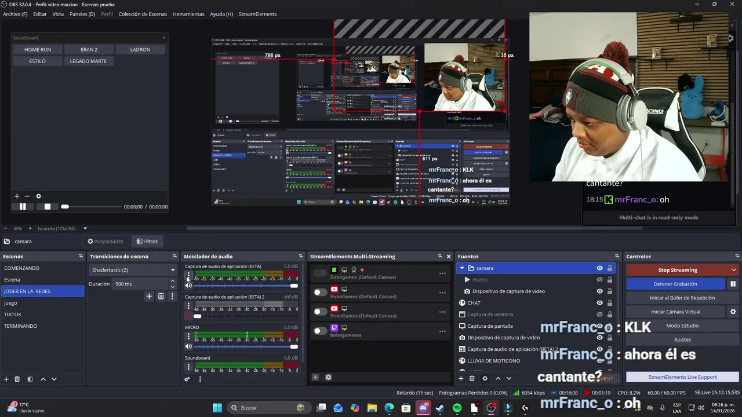Adjust MICRO volume slider
This screenshot has height=417, width=742.
pyautogui.click(x=245, y=346)
